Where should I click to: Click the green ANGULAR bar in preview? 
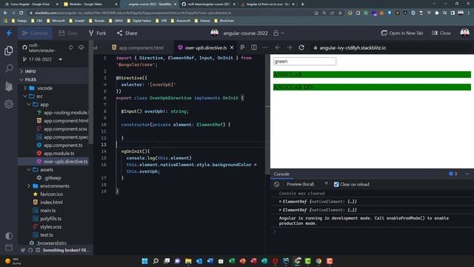pos(372,74)
